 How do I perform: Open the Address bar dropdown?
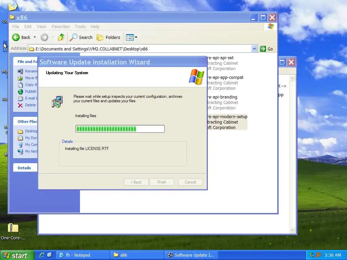coord(254,49)
